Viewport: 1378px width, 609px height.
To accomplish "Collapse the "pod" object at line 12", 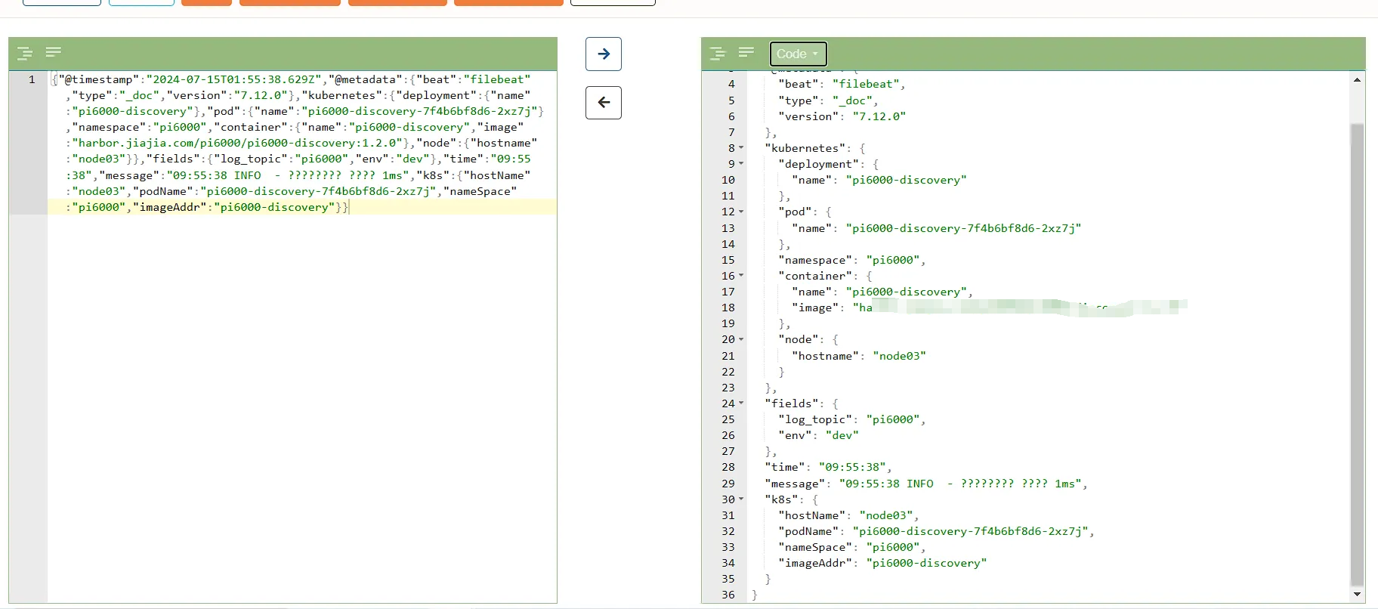I will tap(741, 212).
